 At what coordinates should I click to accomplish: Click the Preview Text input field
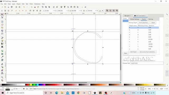point(147,63)
